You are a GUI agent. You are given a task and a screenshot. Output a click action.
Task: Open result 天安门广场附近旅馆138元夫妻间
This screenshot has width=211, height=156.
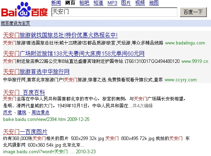(x=74, y=54)
